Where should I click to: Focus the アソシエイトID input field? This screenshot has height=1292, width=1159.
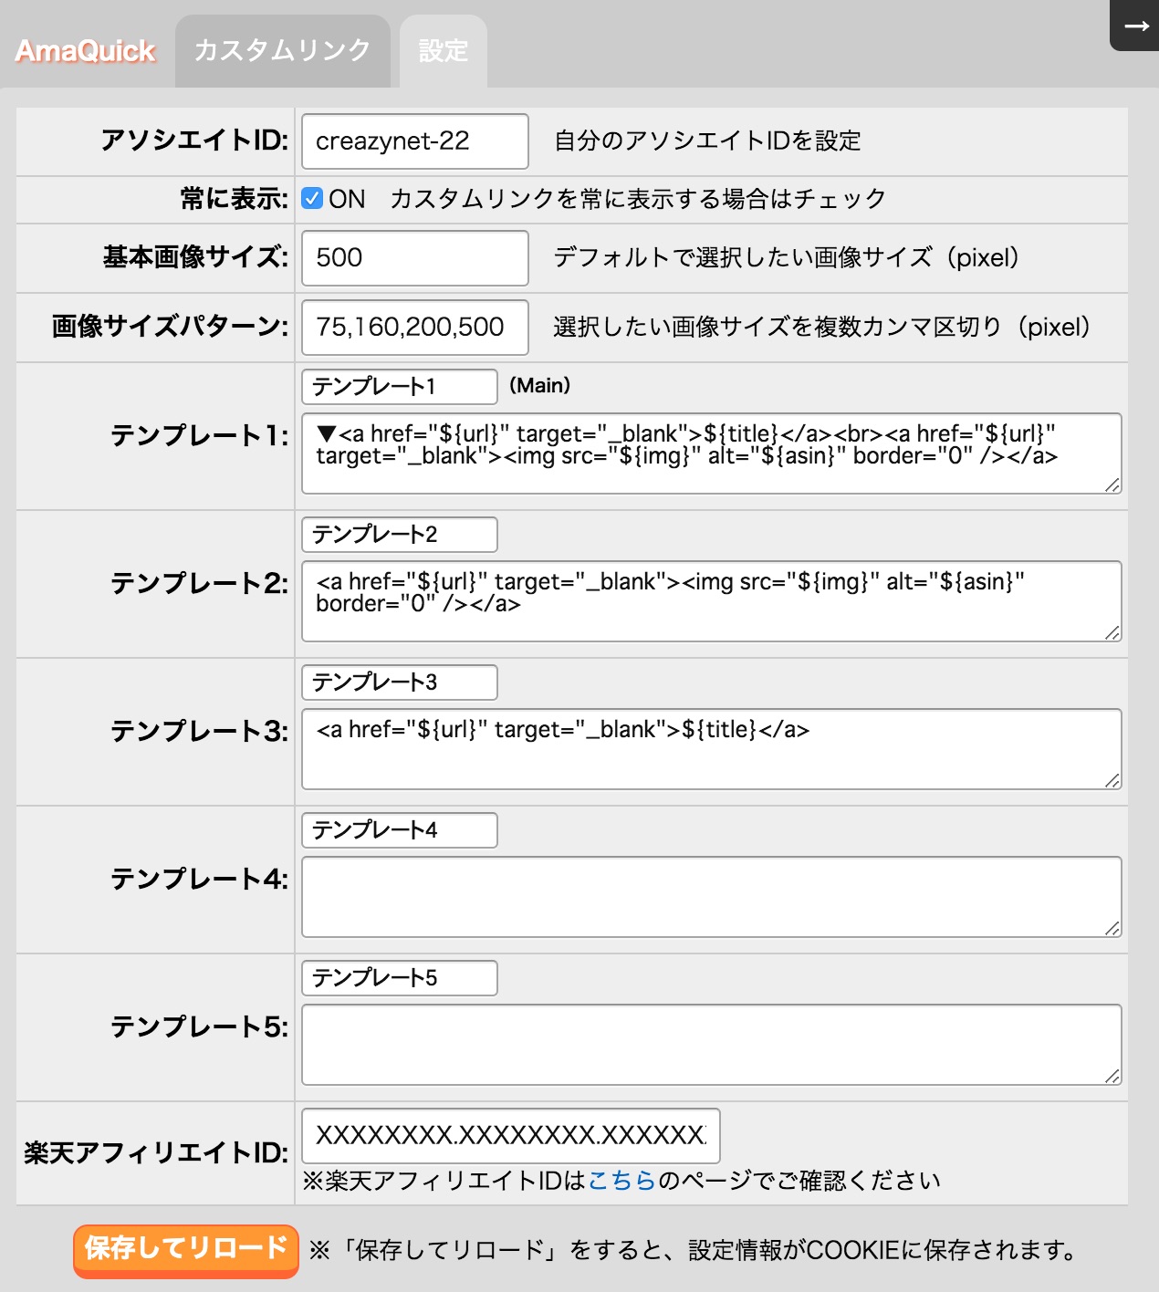[414, 141]
